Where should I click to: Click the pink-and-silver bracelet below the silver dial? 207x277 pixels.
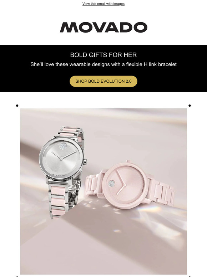pos(58,199)
